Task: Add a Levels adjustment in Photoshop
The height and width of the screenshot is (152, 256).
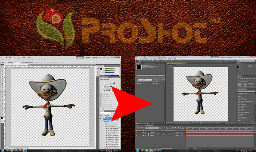Action: 108,83
